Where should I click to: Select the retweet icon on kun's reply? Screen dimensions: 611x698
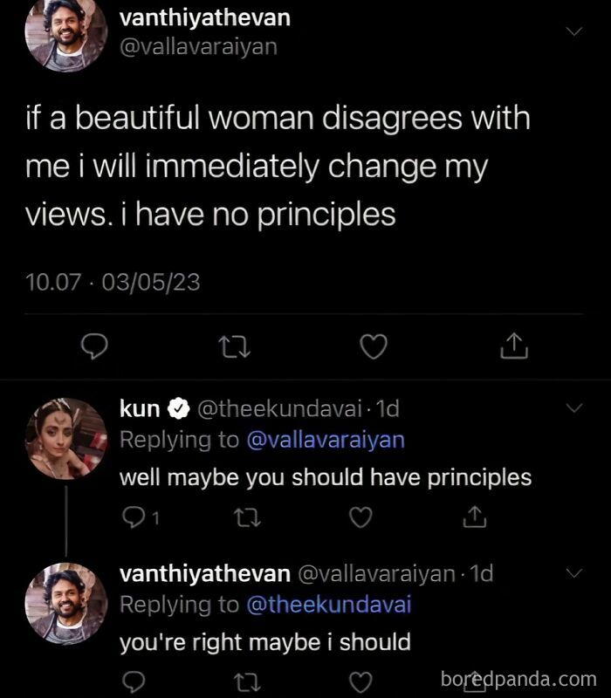click(x=249, y=517)
